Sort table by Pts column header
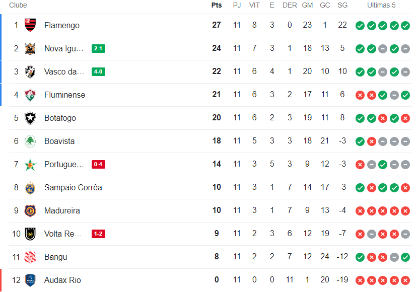Screen dimensions: 418x292 (x=217, y=5)
